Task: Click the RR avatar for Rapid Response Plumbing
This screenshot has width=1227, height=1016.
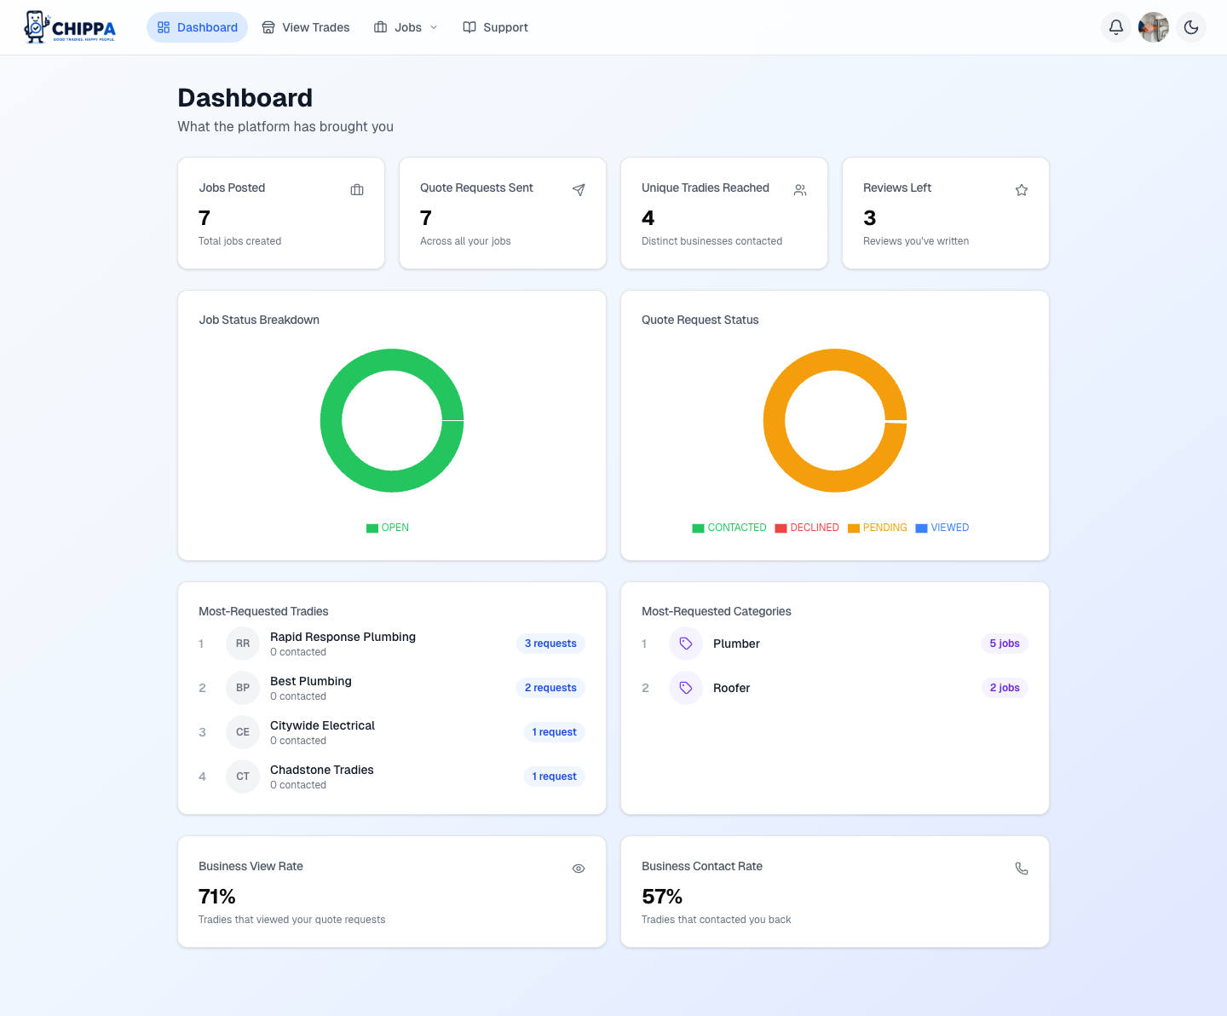Action: [x=243, y=644]
